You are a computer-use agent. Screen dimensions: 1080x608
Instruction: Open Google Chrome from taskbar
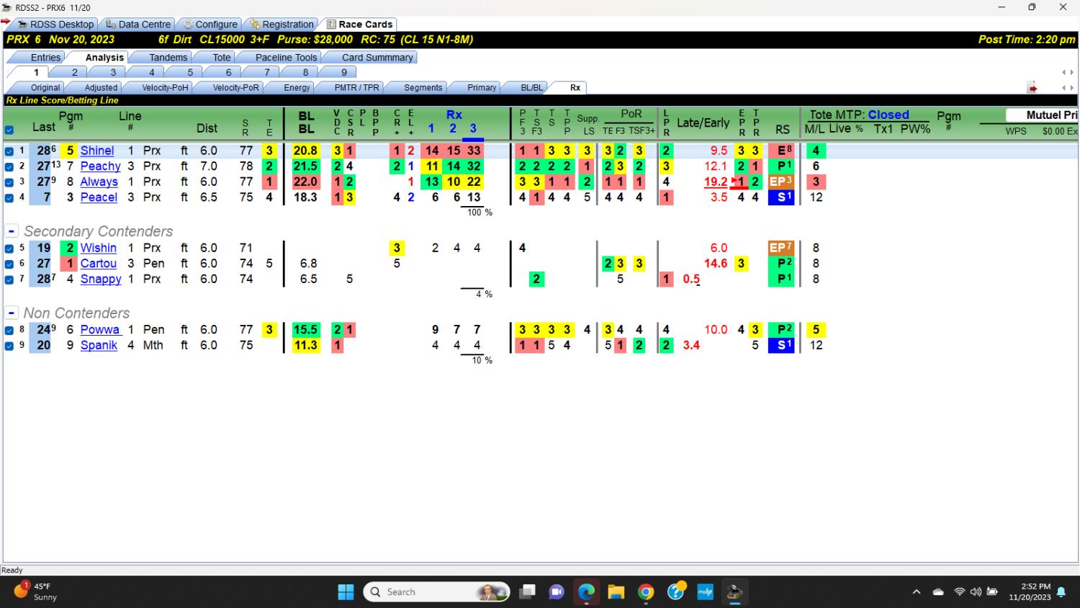click(646, 592)
